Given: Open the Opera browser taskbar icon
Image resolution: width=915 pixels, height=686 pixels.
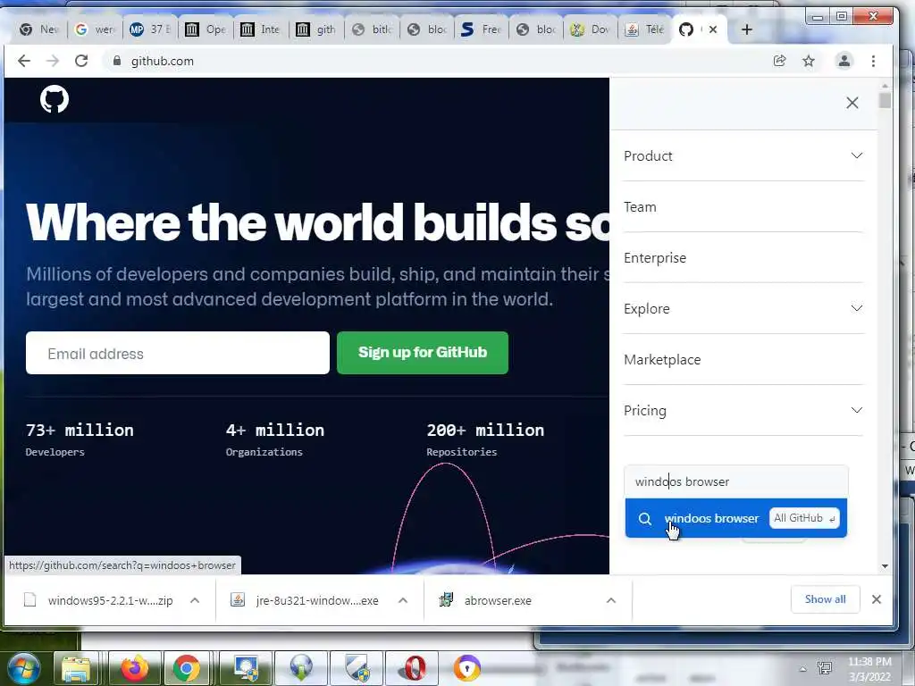Looking at the screenshot, I should (414, 668).
